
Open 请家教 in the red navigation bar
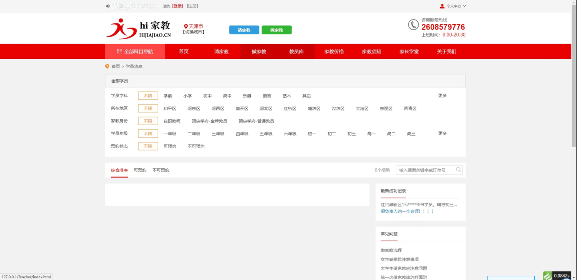221,52
